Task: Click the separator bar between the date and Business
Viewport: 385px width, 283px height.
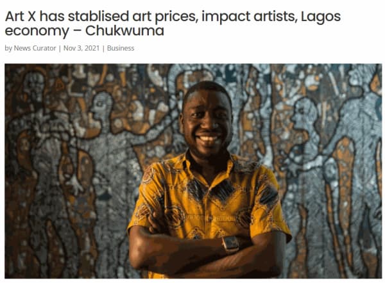Action: [103, 49]
